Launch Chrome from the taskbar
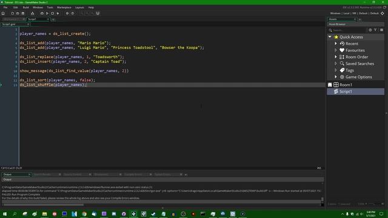Viewport: 388px width, 218px height. 84,214
